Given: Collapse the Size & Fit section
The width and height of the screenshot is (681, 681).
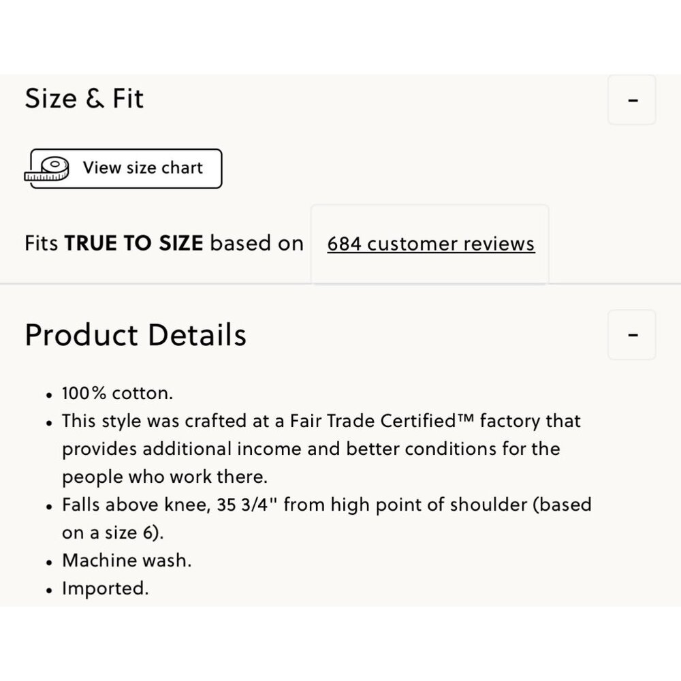Looking at the screenshot, I should pos(632,100).
